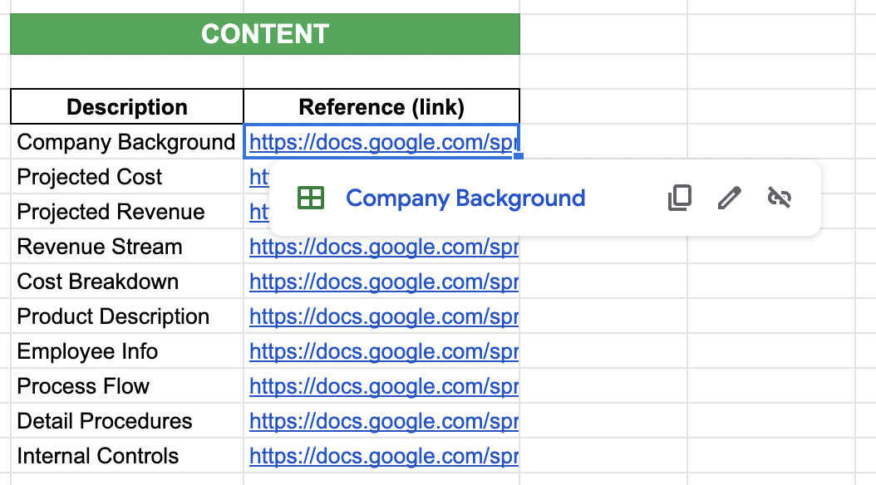Follow the Internal Controls hyperlink
The height and width of the screenshot is (485, 876).
click(x=384, y=456)
